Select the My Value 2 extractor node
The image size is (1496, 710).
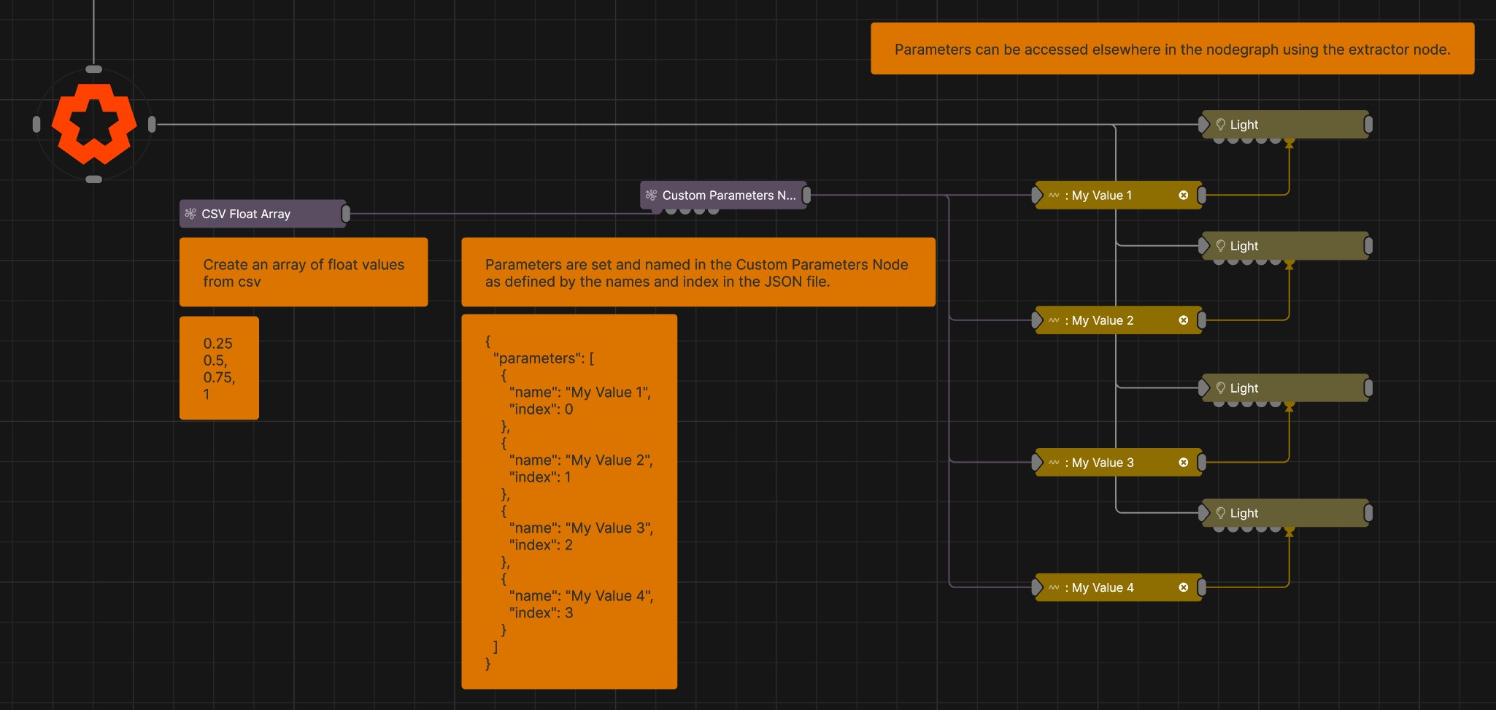pyautogui.click(x=1118, y=320)
